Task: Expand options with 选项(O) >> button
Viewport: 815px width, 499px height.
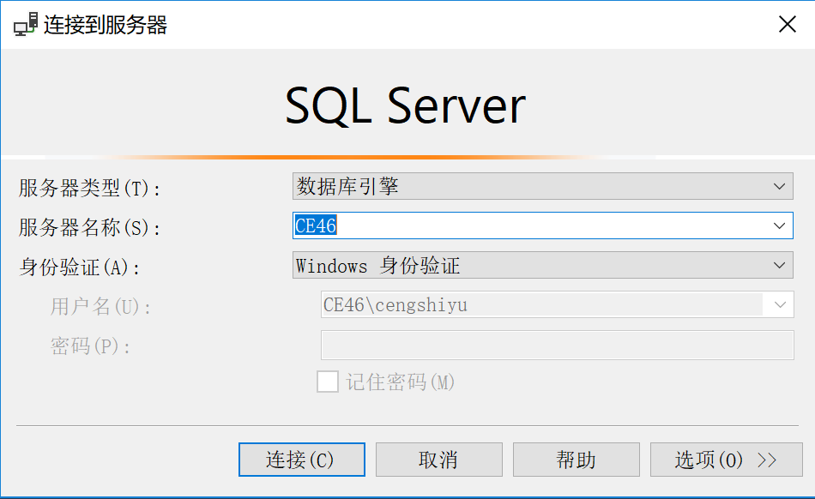Action: pyautogui.click(x=726, y=460)
